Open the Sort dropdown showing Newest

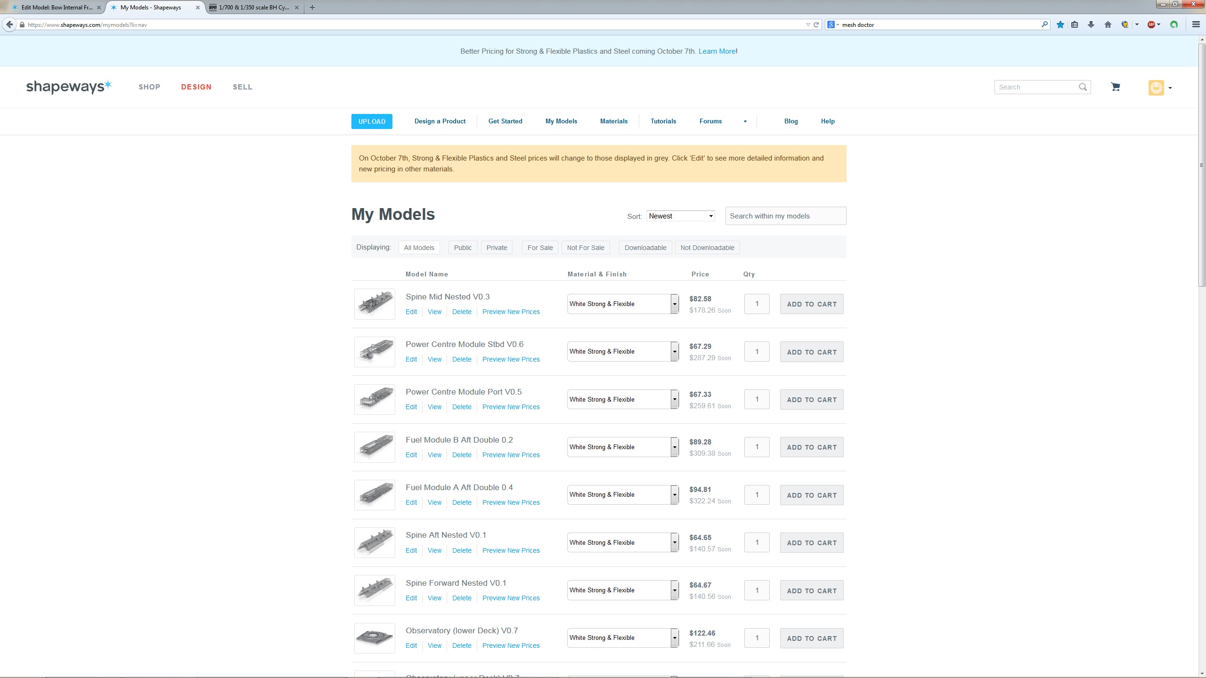tap(681, 216)
